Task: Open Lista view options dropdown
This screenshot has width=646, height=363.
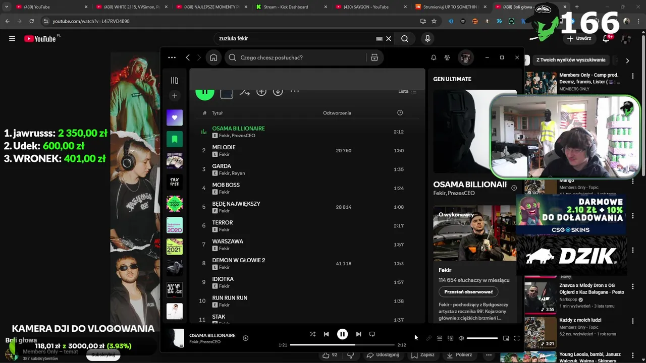Action: click(407, 91)
